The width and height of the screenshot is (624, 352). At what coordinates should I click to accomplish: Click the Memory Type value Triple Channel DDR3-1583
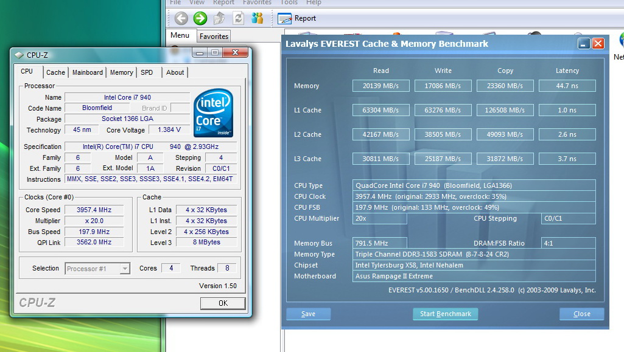click(474, 254)
